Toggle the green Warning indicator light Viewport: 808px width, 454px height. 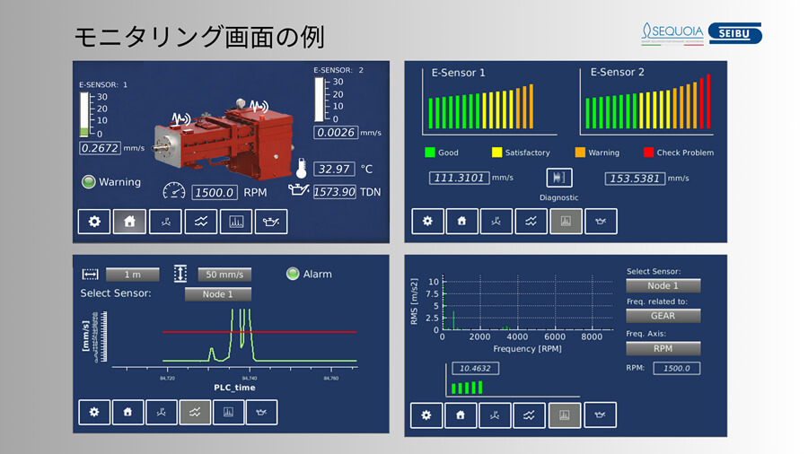(88, 182)
